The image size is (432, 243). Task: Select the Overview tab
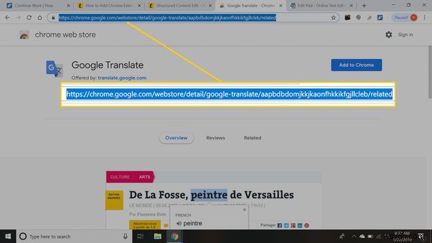(x=176, y=138)
